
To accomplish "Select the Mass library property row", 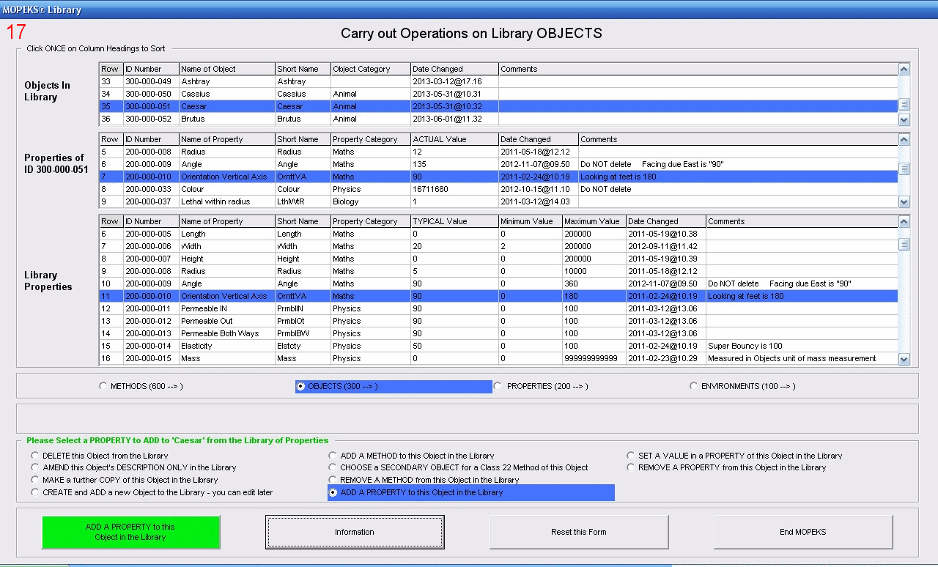I will point(498,358).
